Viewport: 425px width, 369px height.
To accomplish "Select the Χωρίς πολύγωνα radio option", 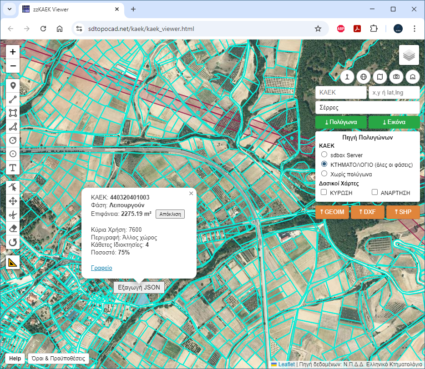I will [324, 174].
